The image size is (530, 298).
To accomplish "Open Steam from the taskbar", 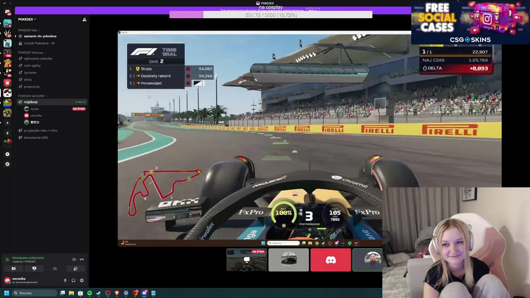I will pos(99,293).
